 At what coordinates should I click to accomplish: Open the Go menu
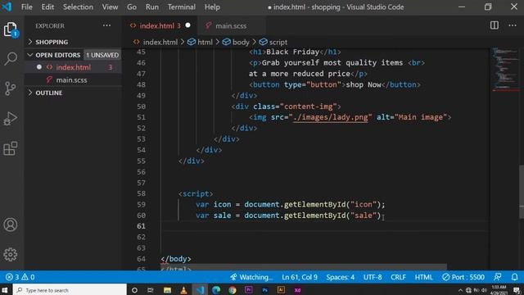(x=132, y=7)
